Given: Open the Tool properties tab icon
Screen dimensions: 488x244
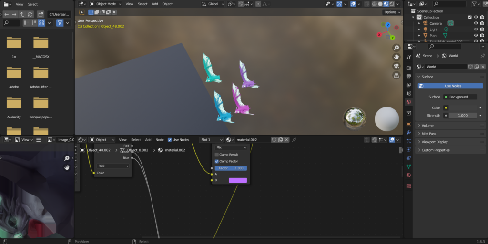Looking at the screenshot, I should 408,57.
